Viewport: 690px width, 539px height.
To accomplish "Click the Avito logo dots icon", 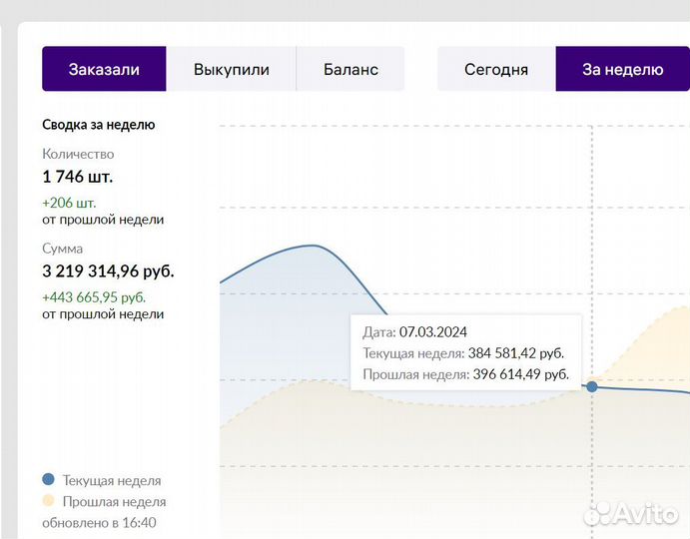I will 597,514.
